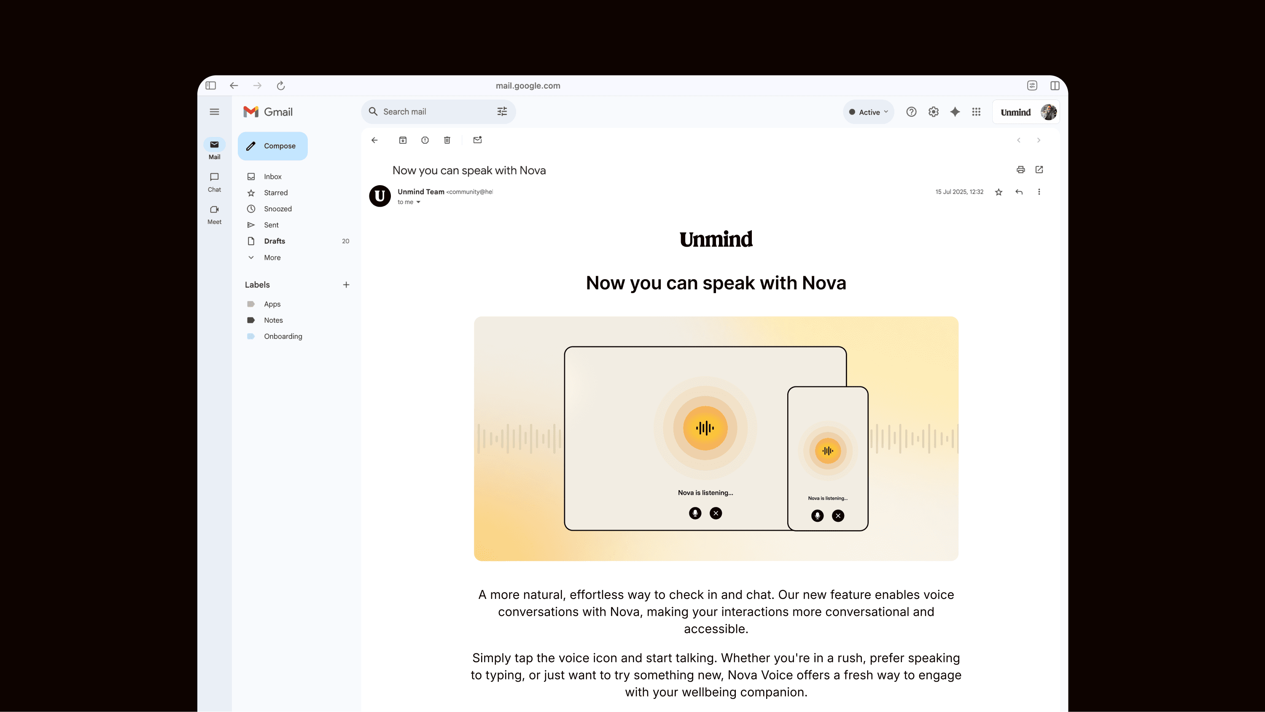Expand More in the folder list
Viewport: 1265px width, 712px height.
coord(272,257)
